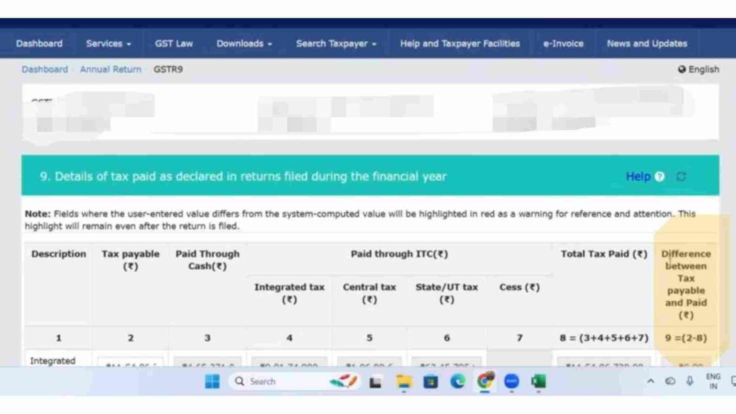736x414 pixels.
Task: Expand the Downloads dropdown menu
Action: 244,44
